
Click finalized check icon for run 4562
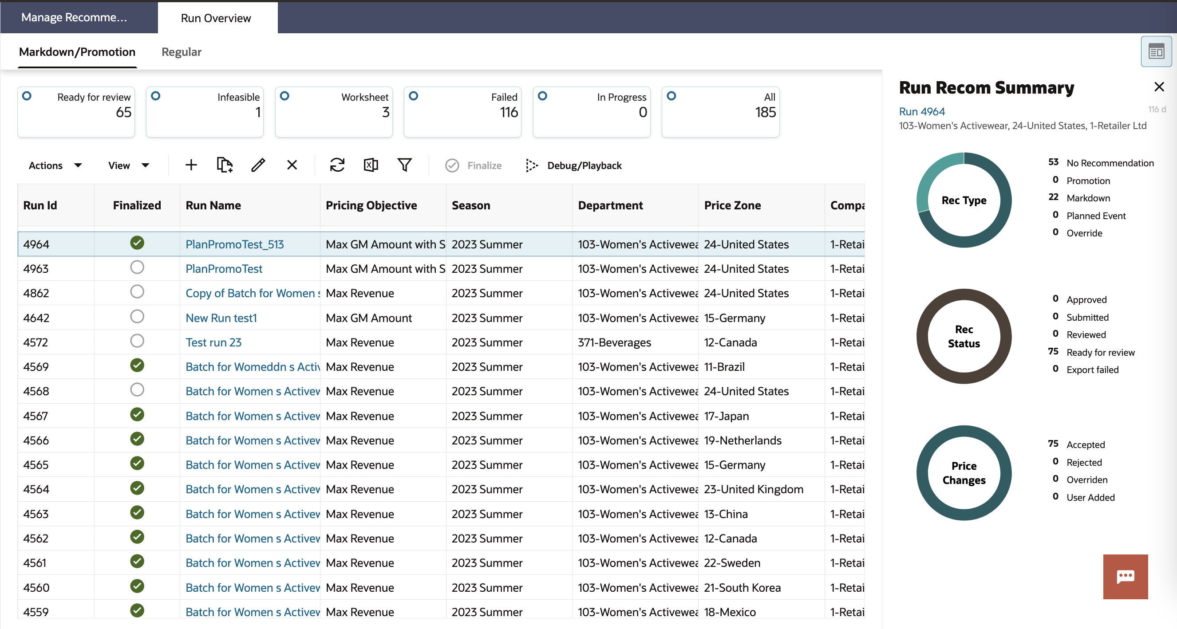click(x=137, y=537)
